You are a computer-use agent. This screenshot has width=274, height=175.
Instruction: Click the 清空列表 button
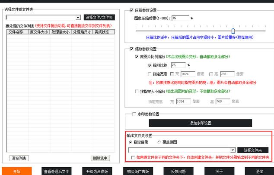coord(19,158)
